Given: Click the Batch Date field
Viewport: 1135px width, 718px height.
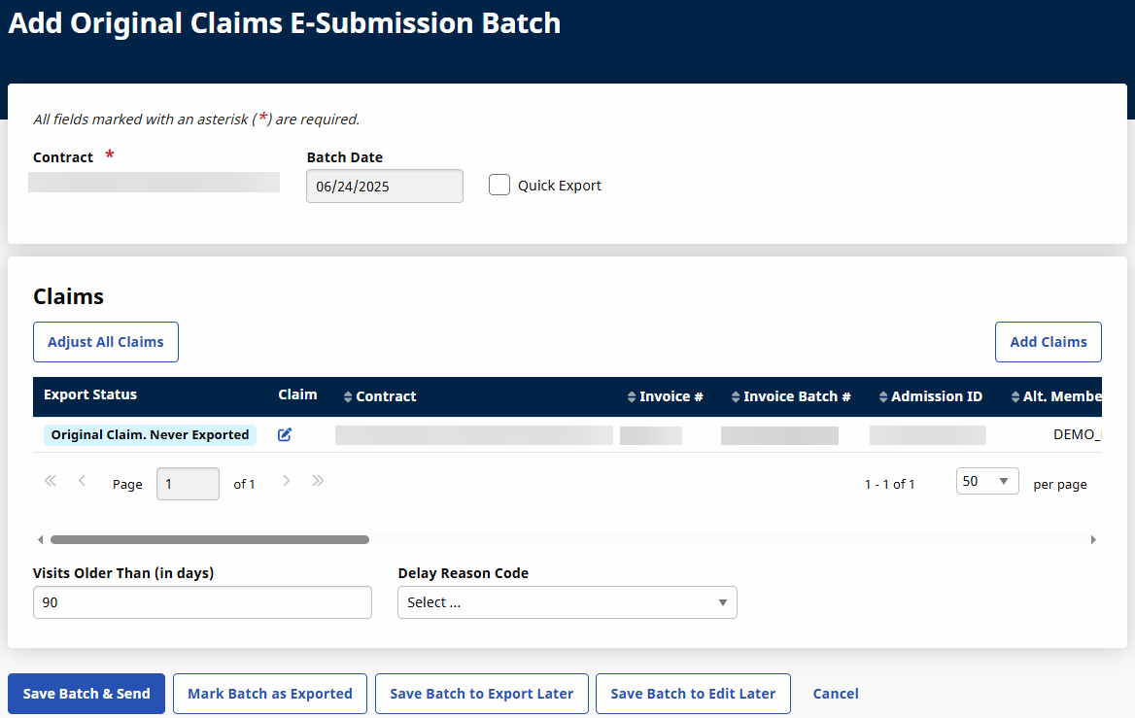Looking at the screenshot, I should point(384,187).
